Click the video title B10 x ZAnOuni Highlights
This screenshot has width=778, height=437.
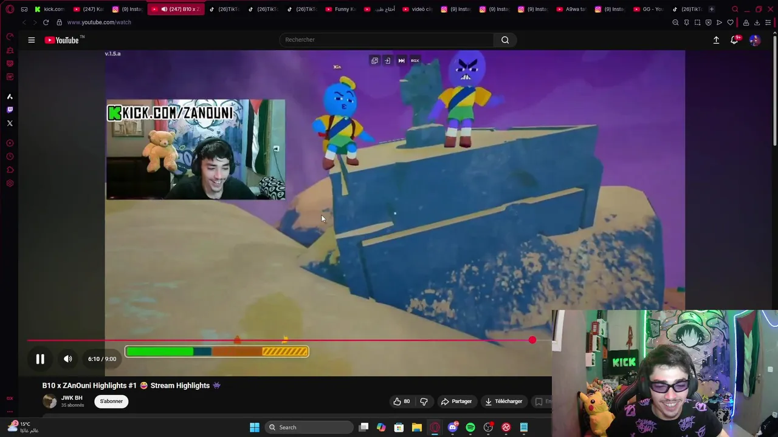click(131, 385)
